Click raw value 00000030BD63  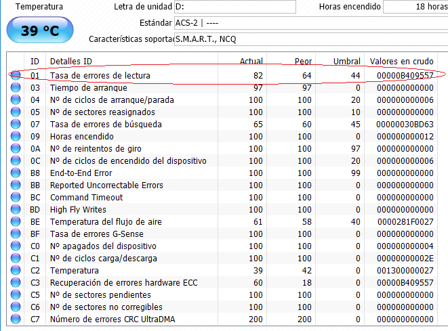[405, 125]
